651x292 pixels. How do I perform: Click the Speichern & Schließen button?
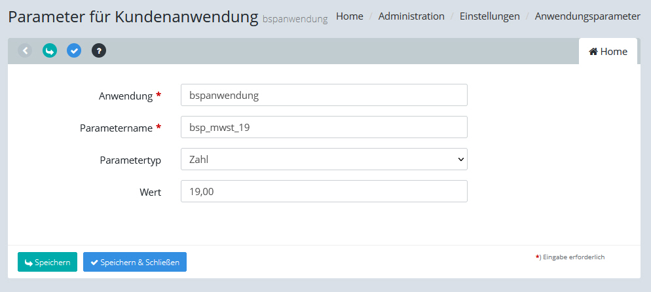(x=135, y=263)
